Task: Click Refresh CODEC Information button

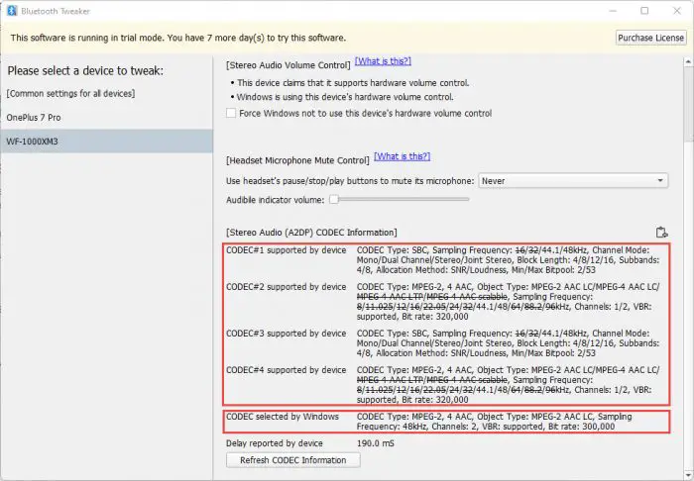Action: coord(293,460)
